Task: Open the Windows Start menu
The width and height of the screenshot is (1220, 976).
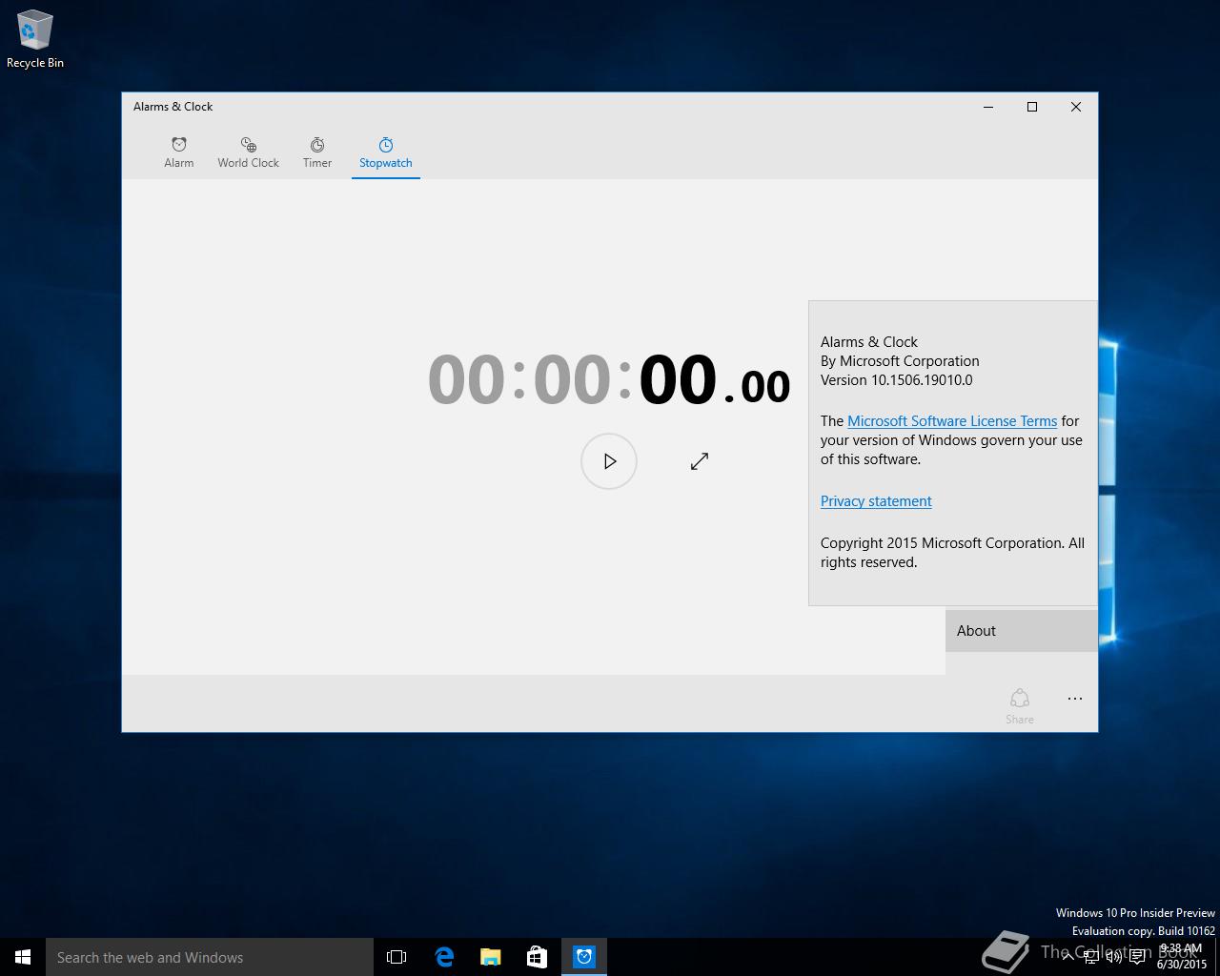Action: [x=23, y=957]
